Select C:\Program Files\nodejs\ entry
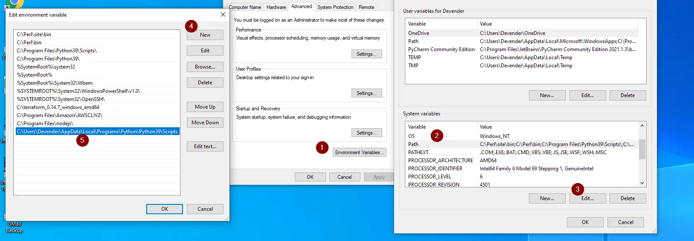Image resolution: width=694 pixels, height=241 pixels. pyautogui.click(x=45, y=123)
